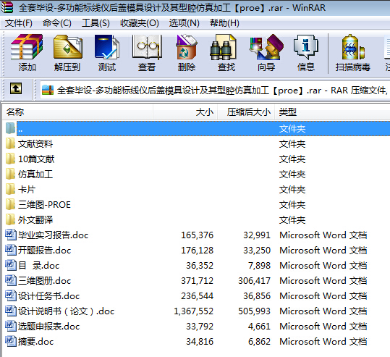Click the size value 33,792
Screen dimensions: 390x357
click(200, 326)
